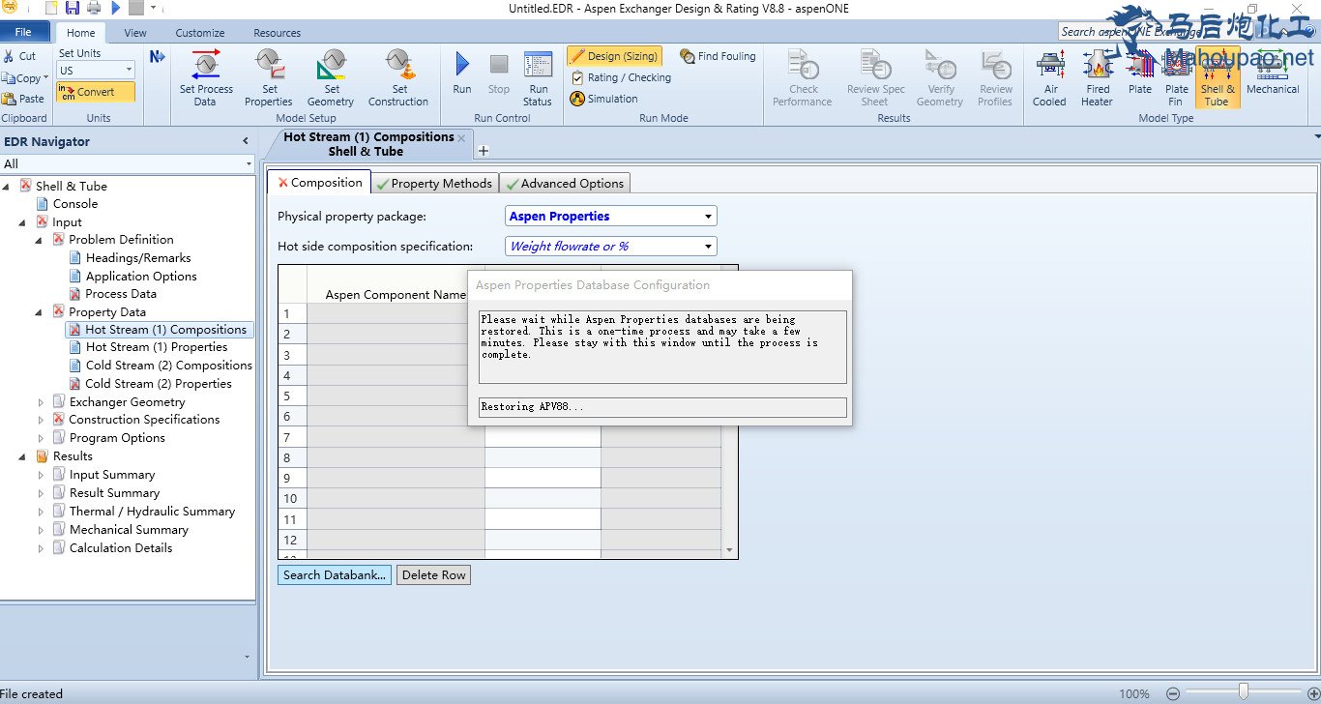The width and height of the screenshot is (1321, 704).
Task: Click Cut in Clipboard group
Action: coord(19,56)
